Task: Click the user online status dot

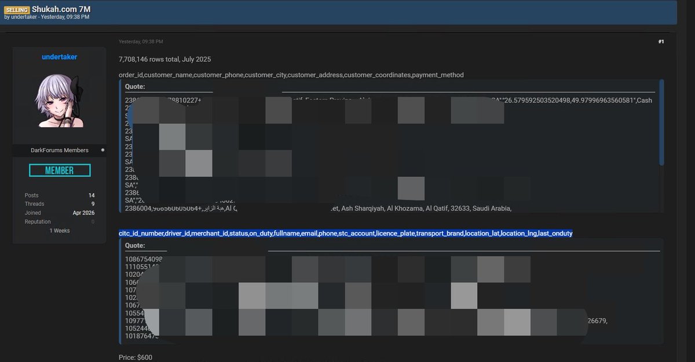Action: (x=103, y=150)
